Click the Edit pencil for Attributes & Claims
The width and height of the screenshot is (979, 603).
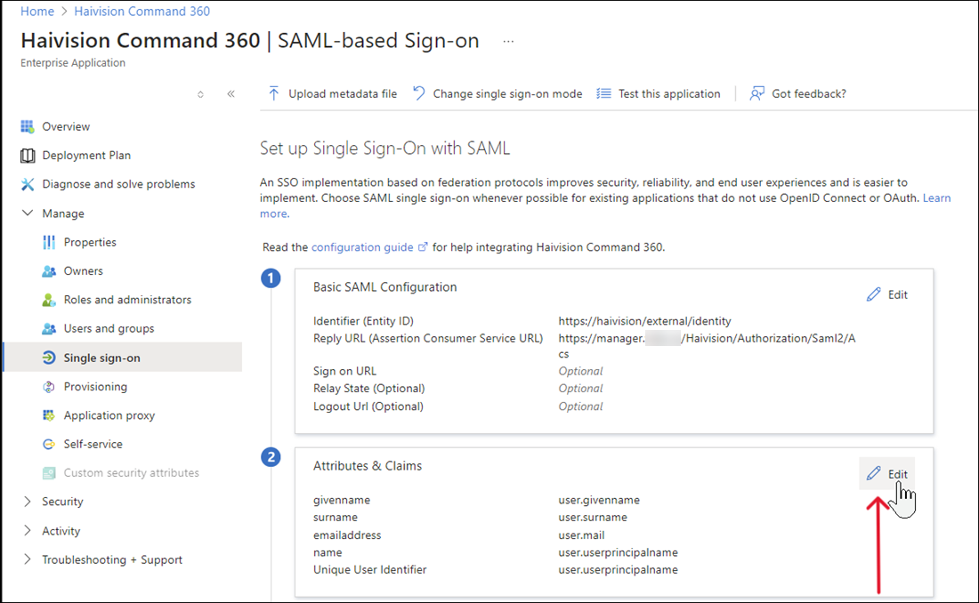click(874, 473)
